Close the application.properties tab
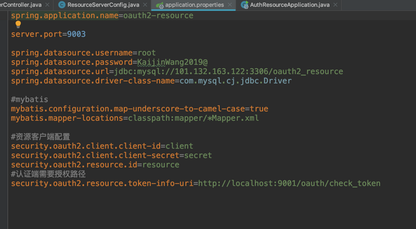The width and height of the screenshot is (416, 229). 230,5
